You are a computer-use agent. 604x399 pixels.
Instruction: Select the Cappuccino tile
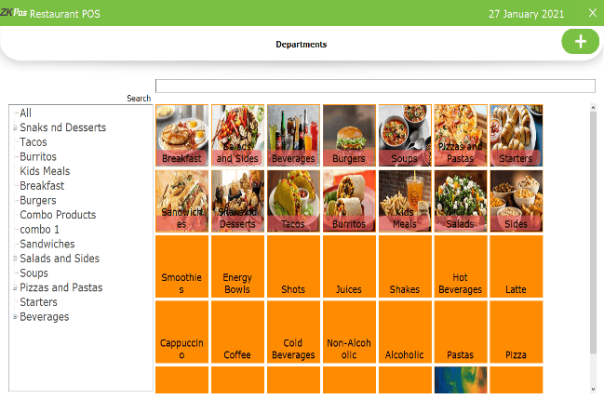tap(181, 332)
